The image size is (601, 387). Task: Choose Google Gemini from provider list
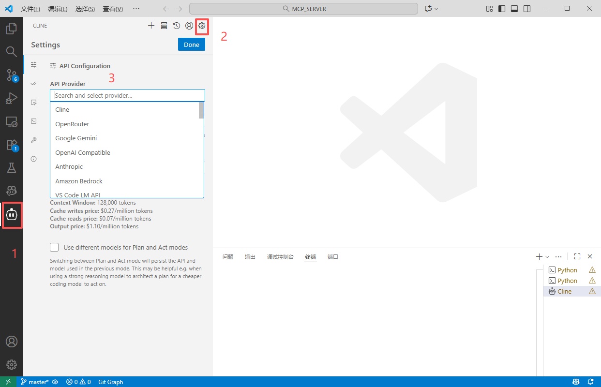127,138
